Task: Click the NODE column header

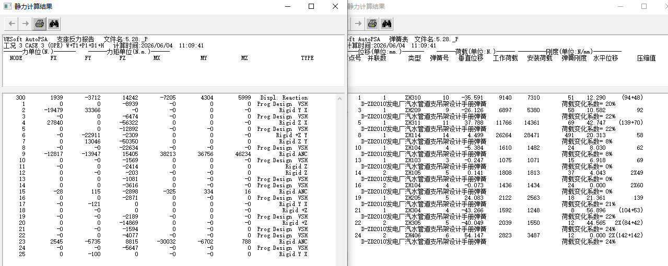Action: tap(16, 58)
